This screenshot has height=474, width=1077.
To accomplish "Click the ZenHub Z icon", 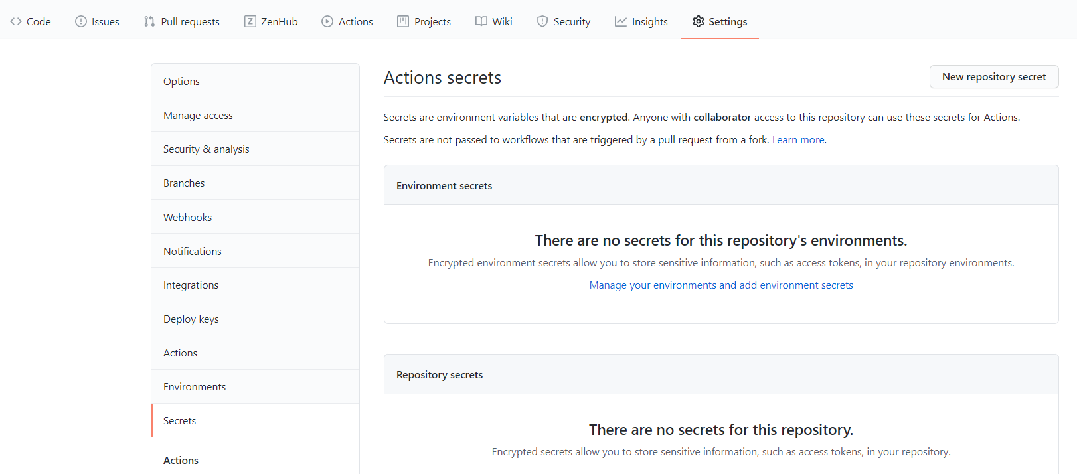I will (x=250, y=21).
